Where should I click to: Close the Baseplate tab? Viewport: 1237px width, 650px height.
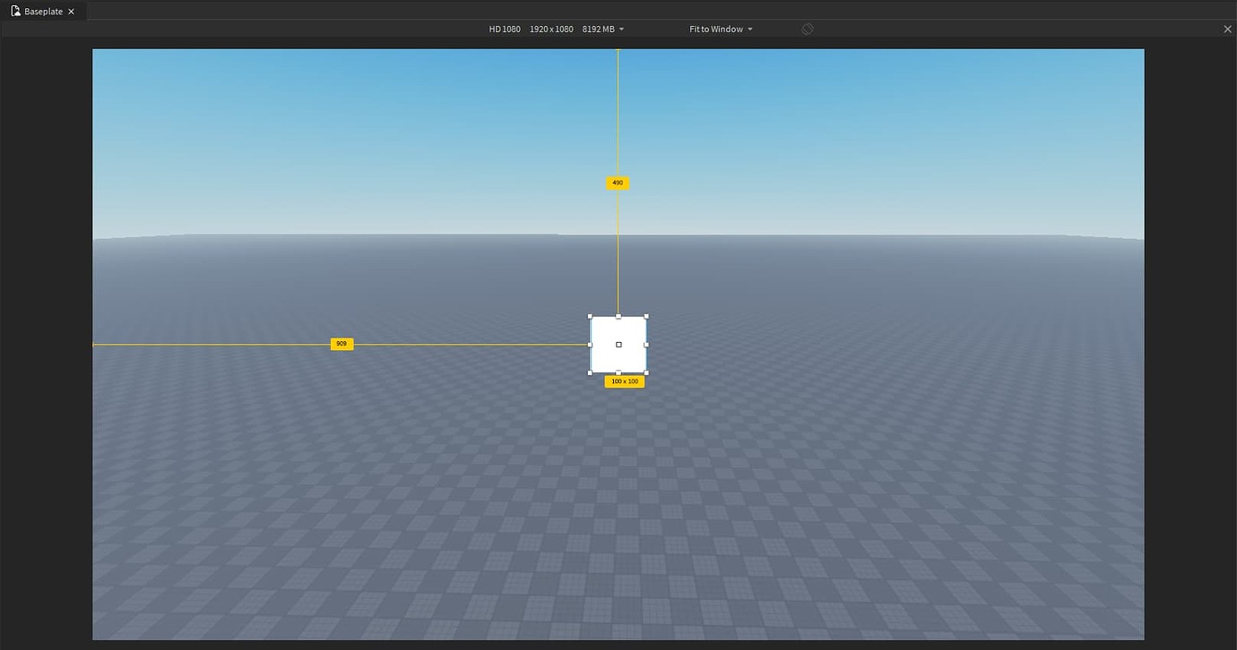pos(71,11)
